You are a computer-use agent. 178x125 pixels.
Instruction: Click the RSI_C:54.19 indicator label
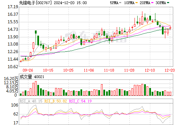coord(80,101)
